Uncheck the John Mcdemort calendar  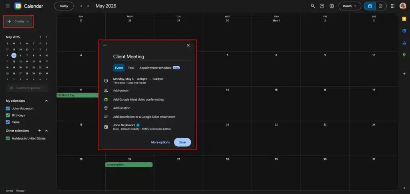[x=8, y=109]
